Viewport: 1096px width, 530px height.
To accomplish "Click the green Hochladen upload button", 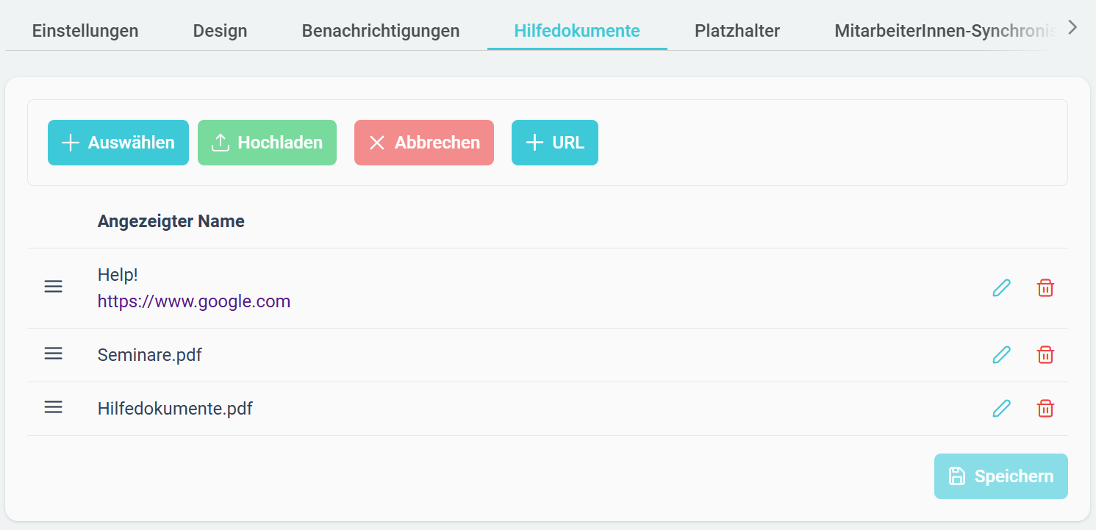I will 267,143.
